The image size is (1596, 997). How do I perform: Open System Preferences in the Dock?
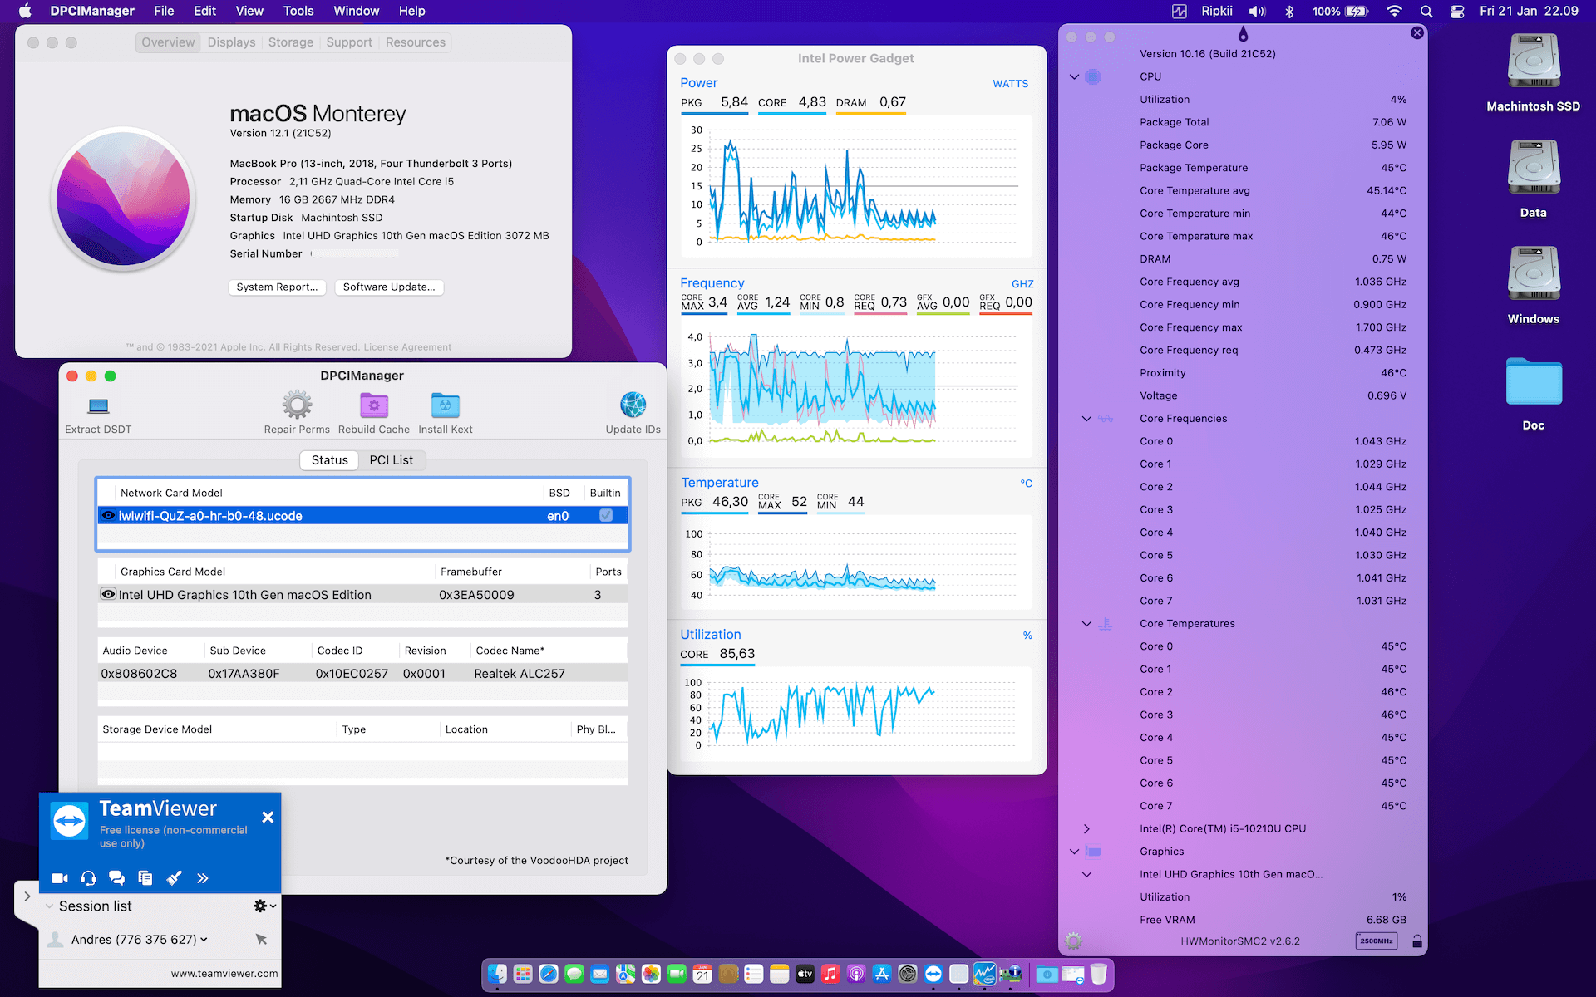[x=908, y=974]
